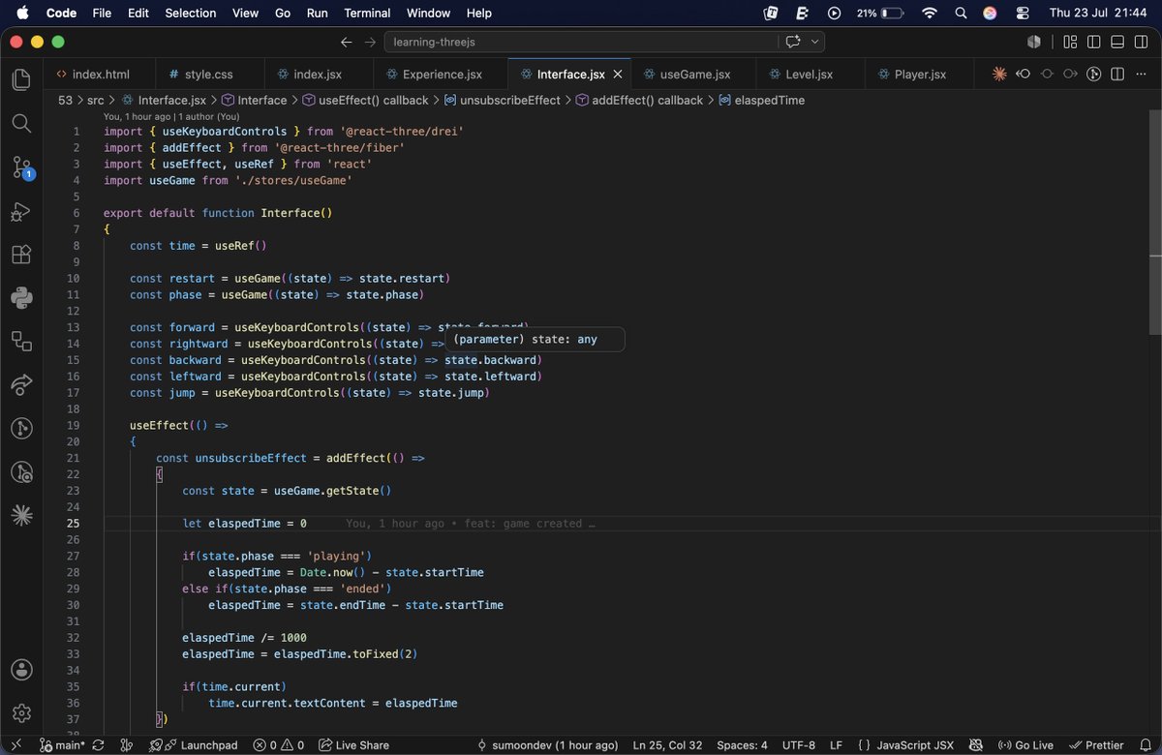This screenshot has height=755, width=1162.
Task: Split the editor to the right
Action: [x=1117, y=75]
